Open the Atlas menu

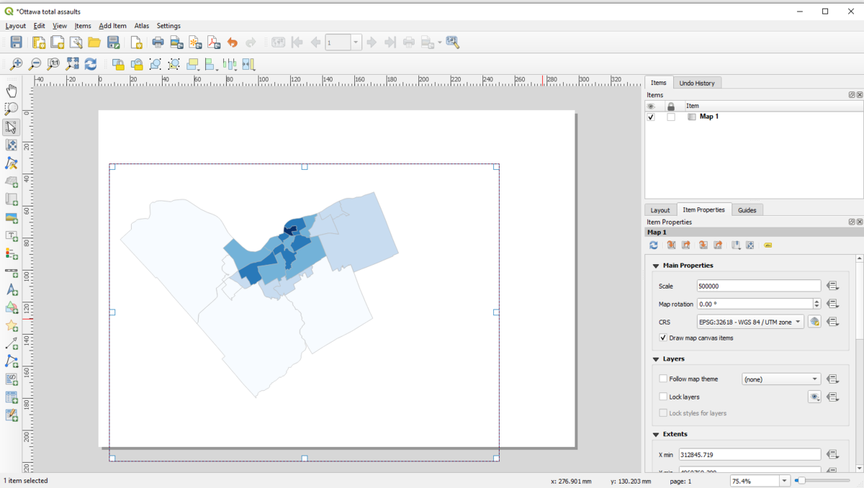(x=141, y=25)
